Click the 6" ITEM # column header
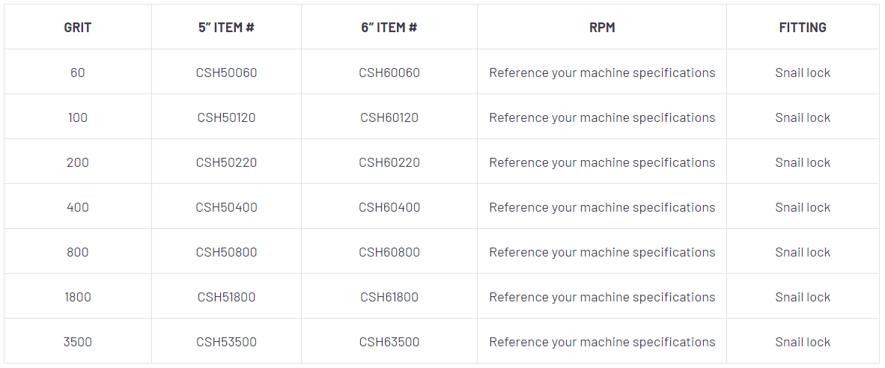The image size is (885, 368). [x=389, y=28]
